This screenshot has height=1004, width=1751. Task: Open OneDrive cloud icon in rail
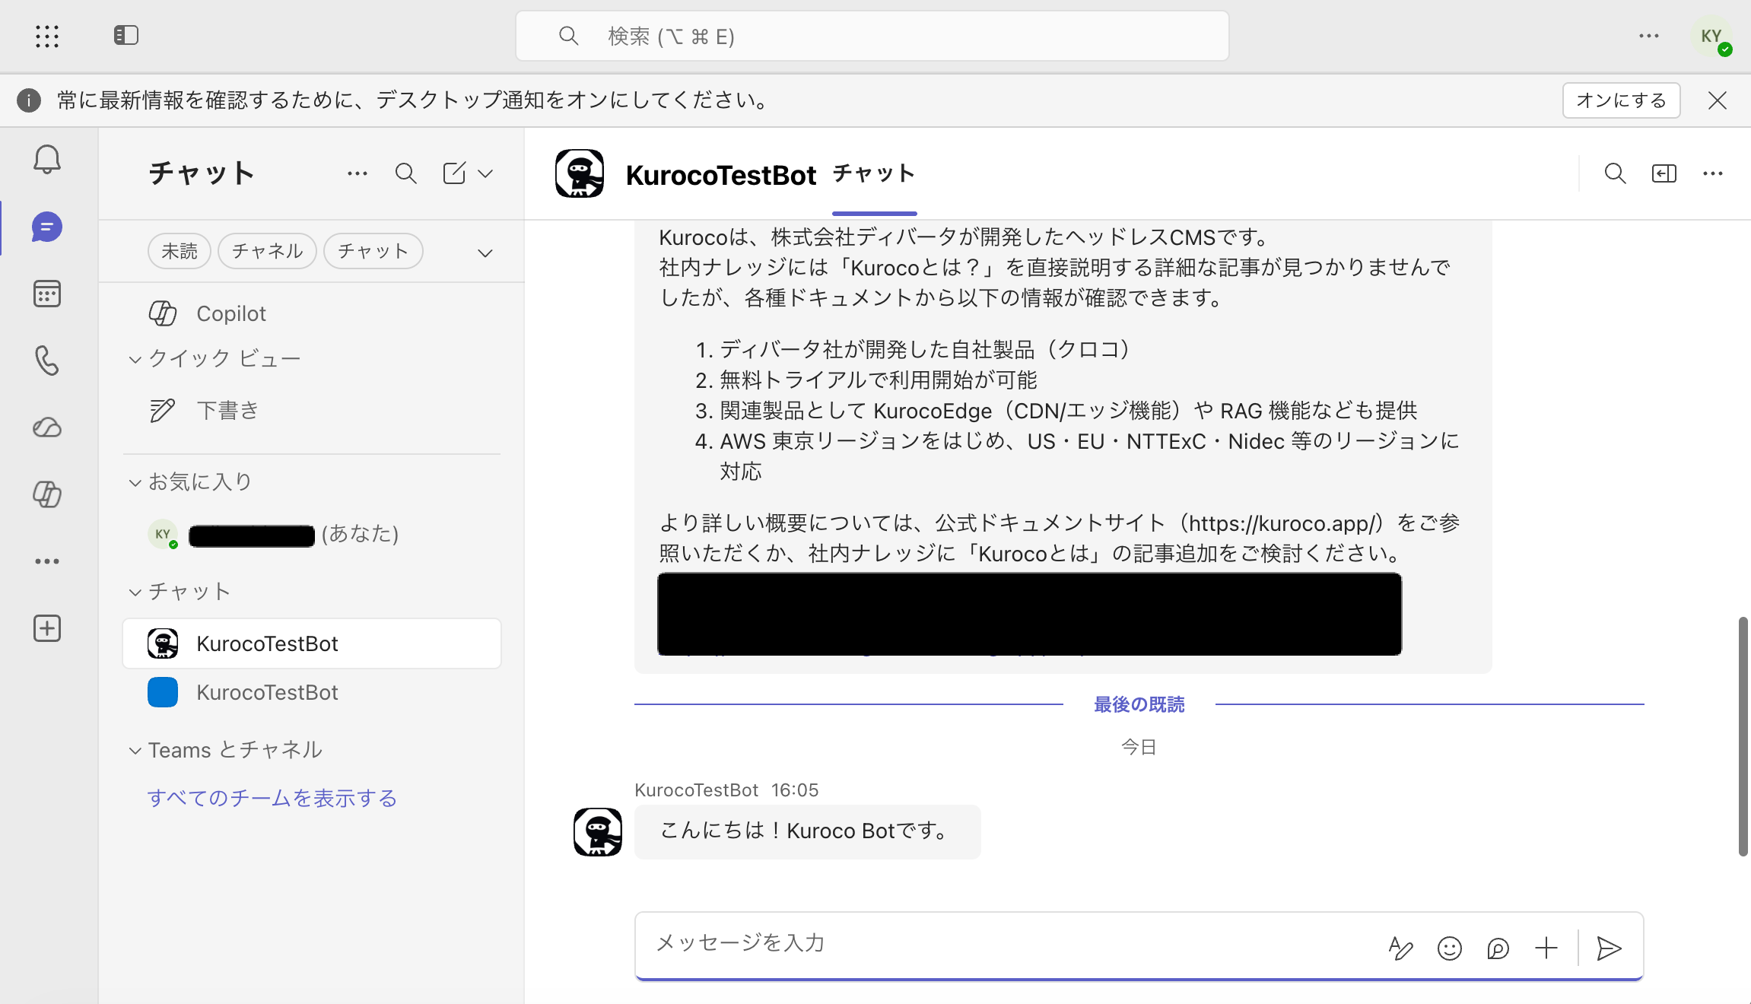pyautogui.click(x=47, y=427)
